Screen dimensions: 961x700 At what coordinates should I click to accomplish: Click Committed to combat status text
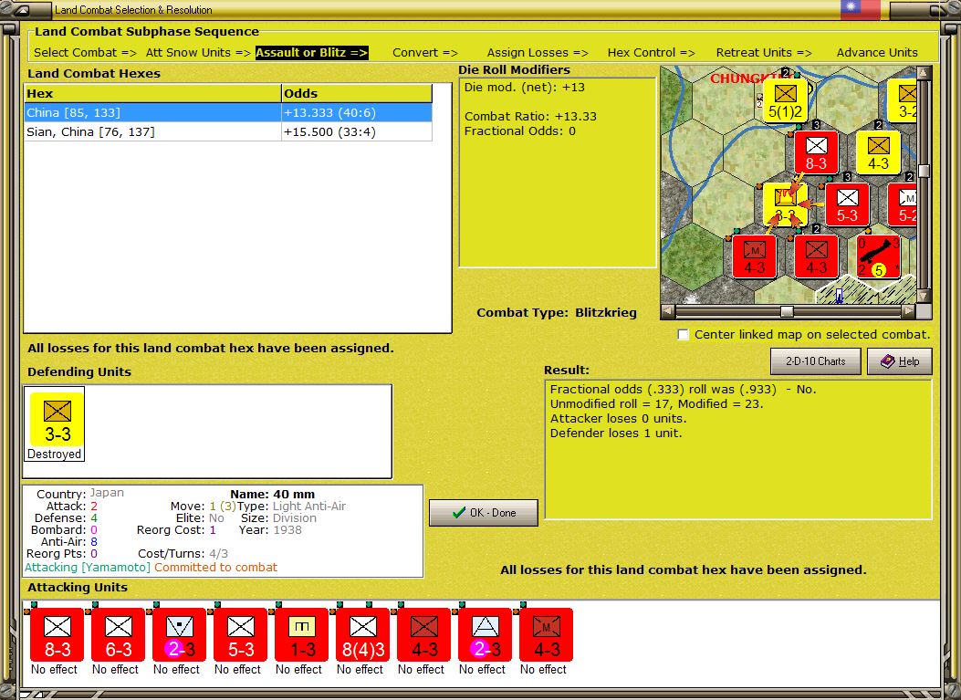pos(215,568)
